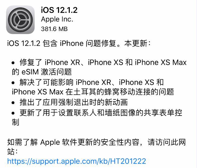Tap the Apple Inc. developer name

tap(57, 19)
